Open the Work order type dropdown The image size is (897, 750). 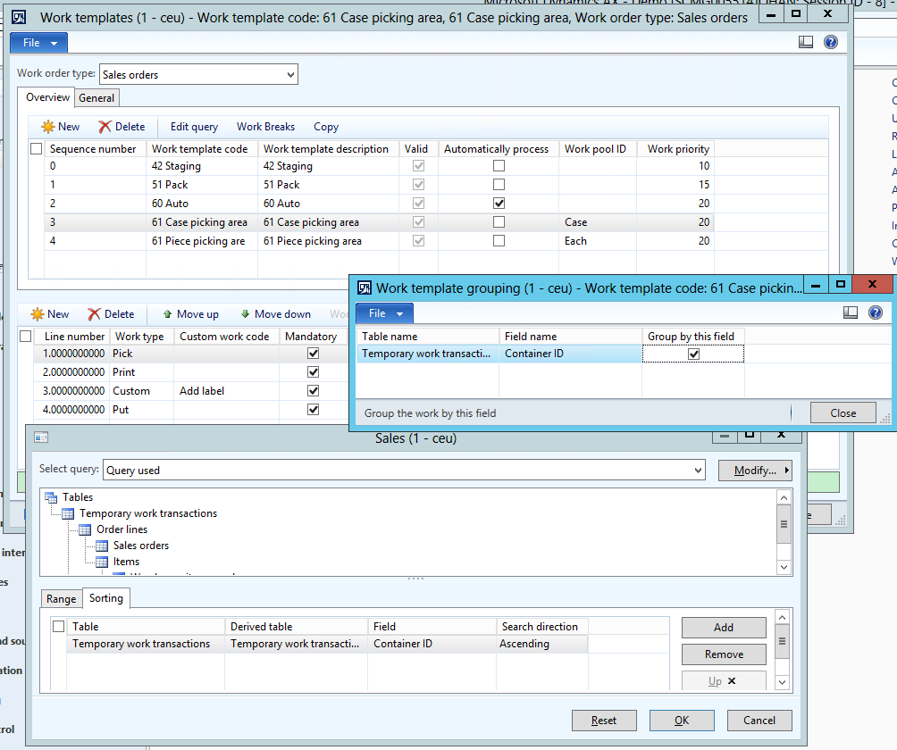[289, 75]
